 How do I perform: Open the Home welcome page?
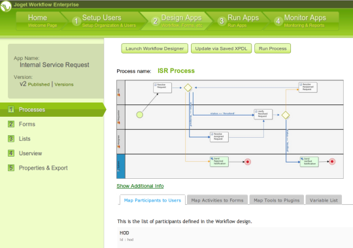pos(40,21)
